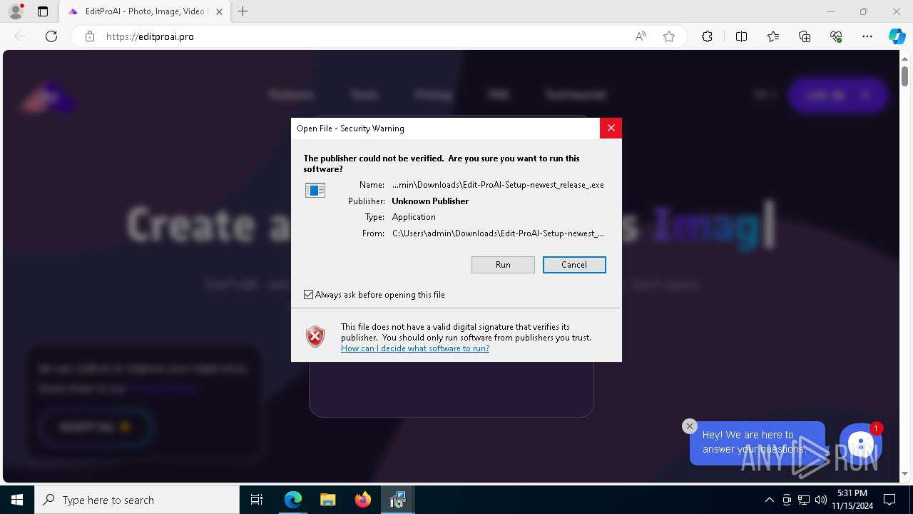Activate Read aloud icon in address bar
Viewport: 913px width, 514px height.
tap(641, 36)
